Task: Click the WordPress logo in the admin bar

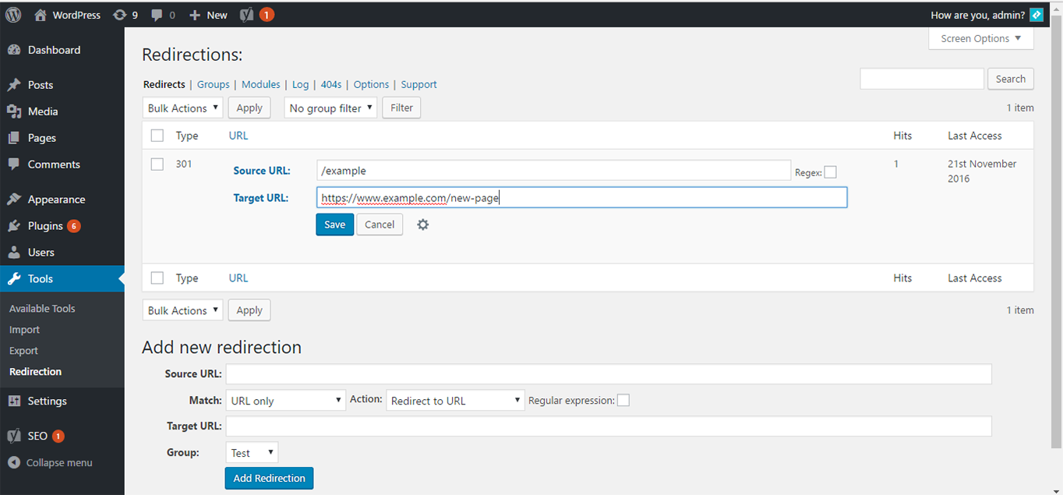Action: coord(12,14)
